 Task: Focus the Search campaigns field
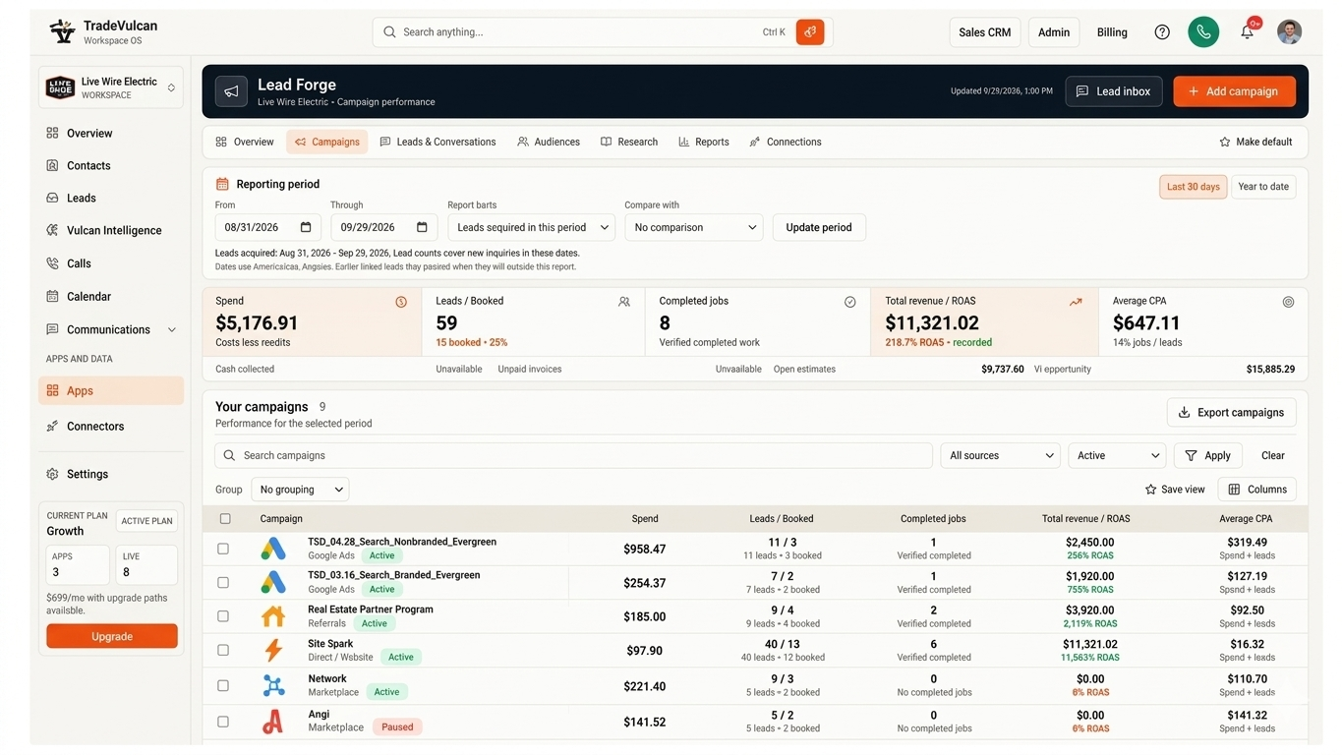573,455
